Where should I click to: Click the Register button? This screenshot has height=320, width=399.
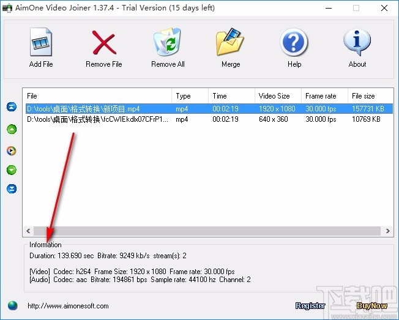coord(310,306)
